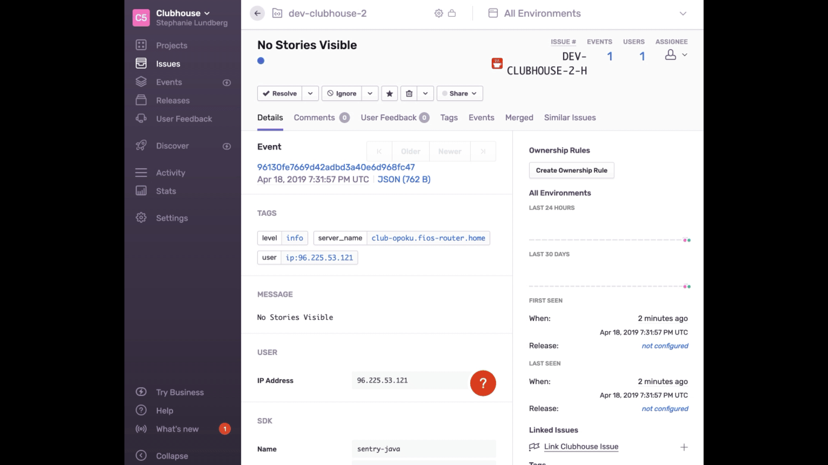Click the lock icon beside project name
This screenshot has width=828, height=465.
click(452, 13)
